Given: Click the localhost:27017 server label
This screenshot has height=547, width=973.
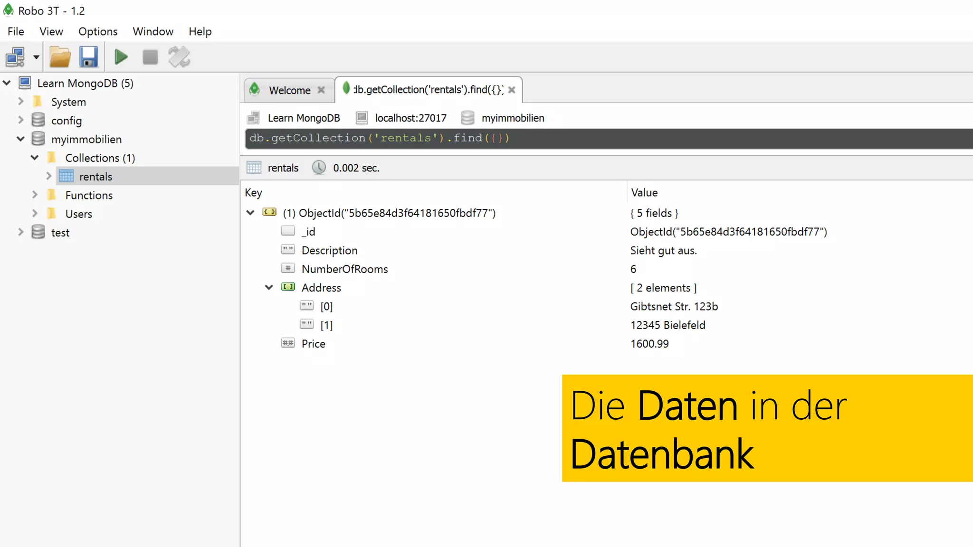Looking at the screenshot, I should (411, 118).
